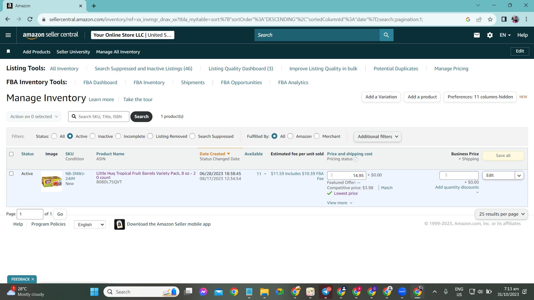
Task: Select the Search Suppressed status radio button
Action: (192, 136)
